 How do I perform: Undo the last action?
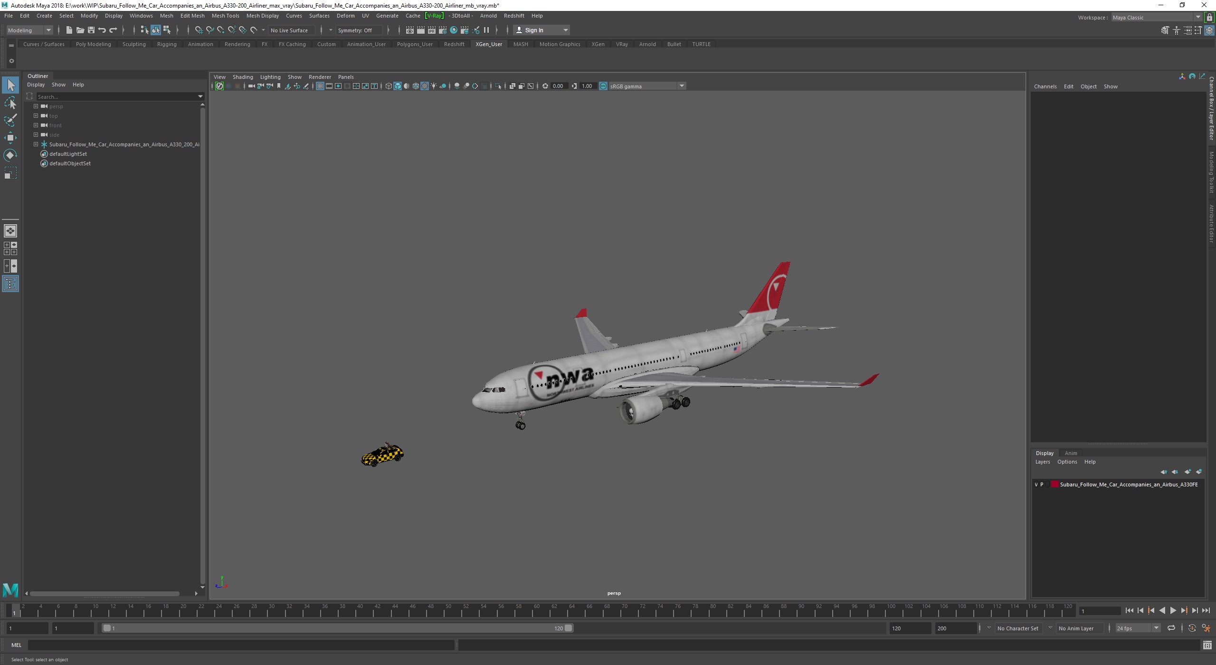coord(102,30)
